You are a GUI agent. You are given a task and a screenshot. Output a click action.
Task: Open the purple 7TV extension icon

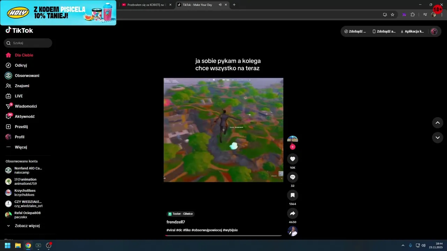(404, 15)
